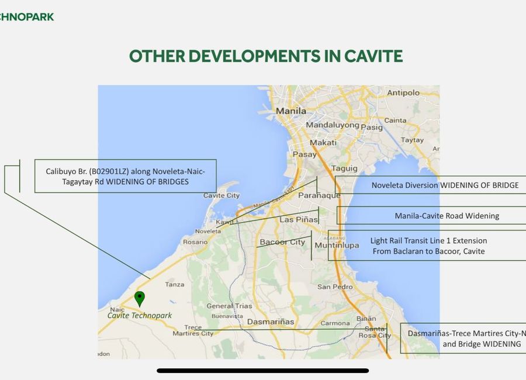Select the Calibuyo Bridge widening callout box
Screen dimensions: 526x380
coord(126,176)
